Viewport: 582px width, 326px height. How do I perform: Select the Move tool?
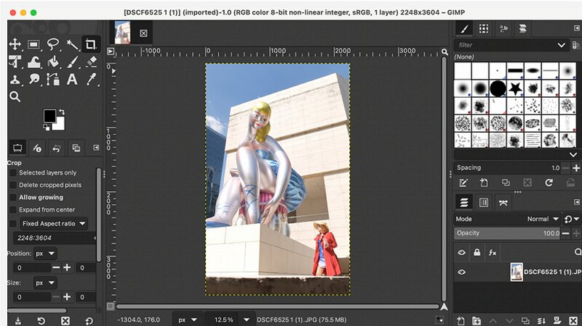(x=14, y=44)
